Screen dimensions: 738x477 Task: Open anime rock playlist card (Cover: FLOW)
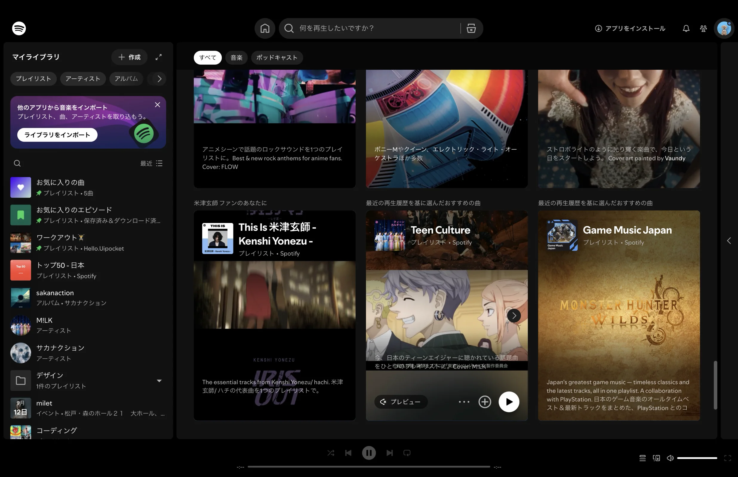click(274, 128)
